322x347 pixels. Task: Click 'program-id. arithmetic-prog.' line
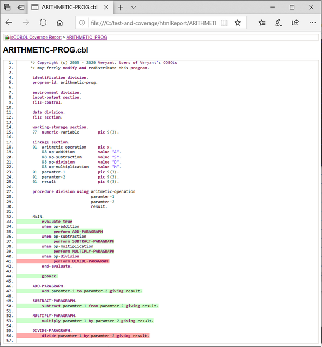[x=65, y=82]
